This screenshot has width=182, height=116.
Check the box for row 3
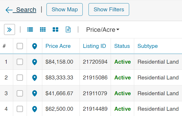click(20, 93)
